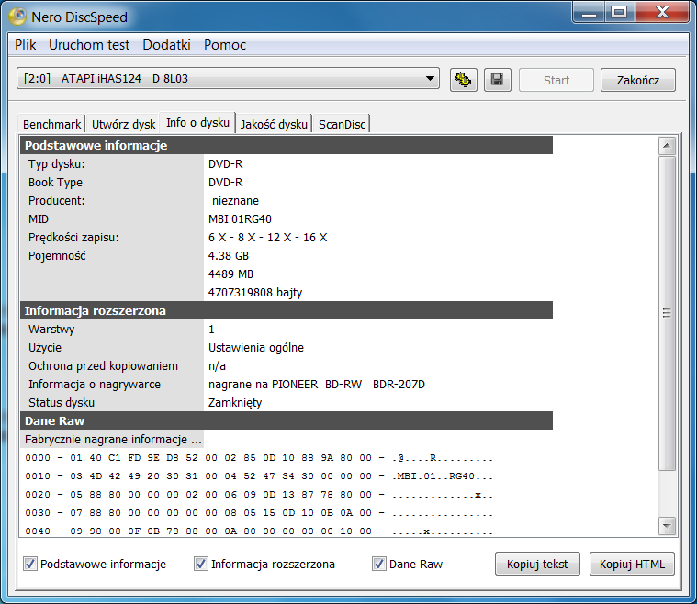The height and width of the screenshot is (604, 697).
Task: Click the MID value MBI 01RG40
Action: pyautogui.click(x=240, y=219)
